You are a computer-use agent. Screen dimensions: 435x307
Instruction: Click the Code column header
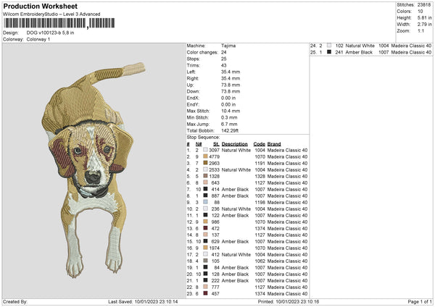(x=259, y=143)
